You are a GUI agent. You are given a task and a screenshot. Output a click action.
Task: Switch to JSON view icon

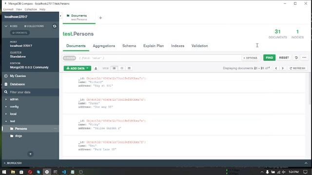[122, 68]
